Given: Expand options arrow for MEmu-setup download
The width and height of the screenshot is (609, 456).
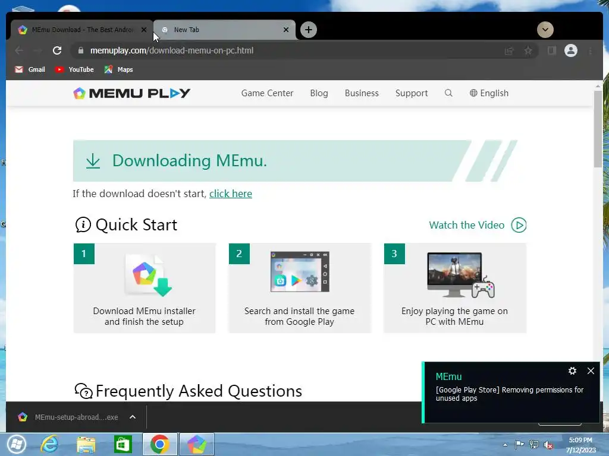Looking at the screenshot, I should pyautogui.click(x=133, y=417).
